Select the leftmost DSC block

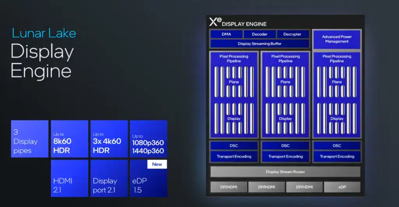pyautogui.click(x=234, y=146)
